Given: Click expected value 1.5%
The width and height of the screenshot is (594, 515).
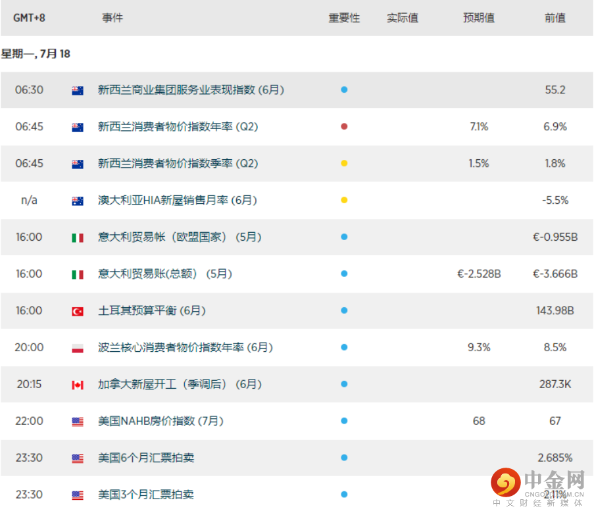Looking at the screenshot, I should [479, 163].
